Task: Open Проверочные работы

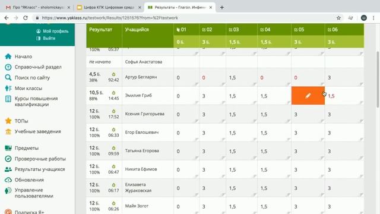Action: [x=36, y=159]
